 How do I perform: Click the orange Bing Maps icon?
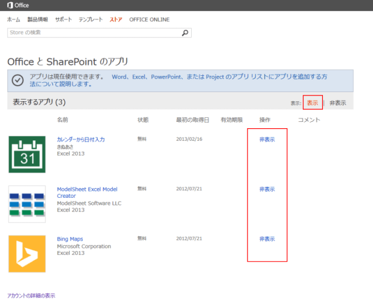click(27, 254)
